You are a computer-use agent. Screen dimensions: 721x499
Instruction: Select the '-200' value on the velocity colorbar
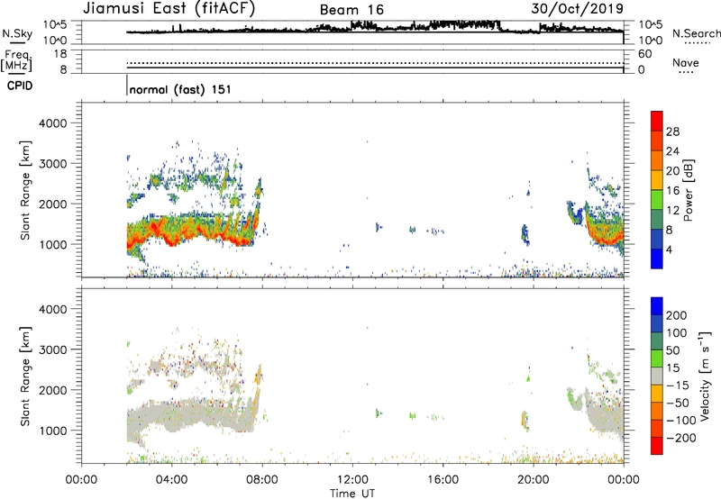[680, 438]
